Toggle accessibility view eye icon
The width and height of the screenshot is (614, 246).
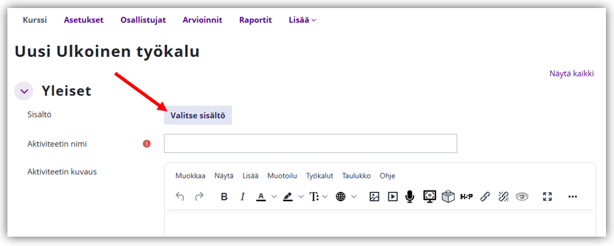click(x=522, y=197)
